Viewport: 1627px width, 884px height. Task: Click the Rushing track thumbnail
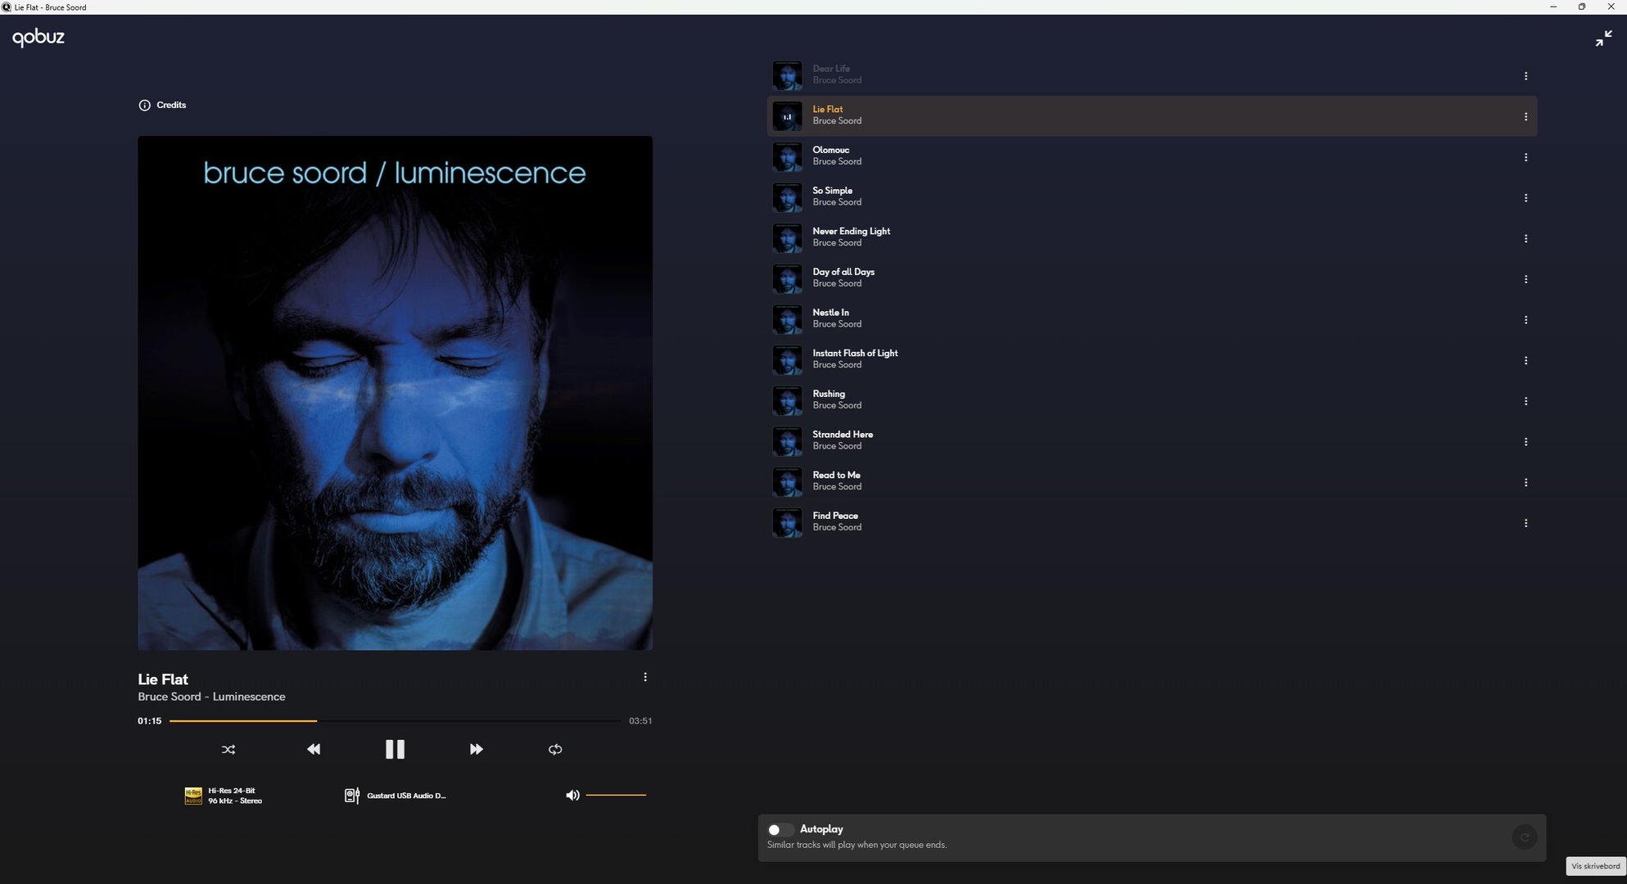[x=787, y=400]
